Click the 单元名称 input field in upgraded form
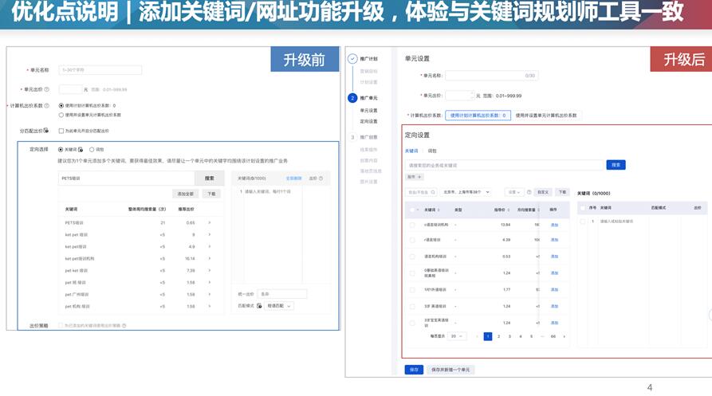This screenshot has width=712, height=396. [x=490, y=76]
